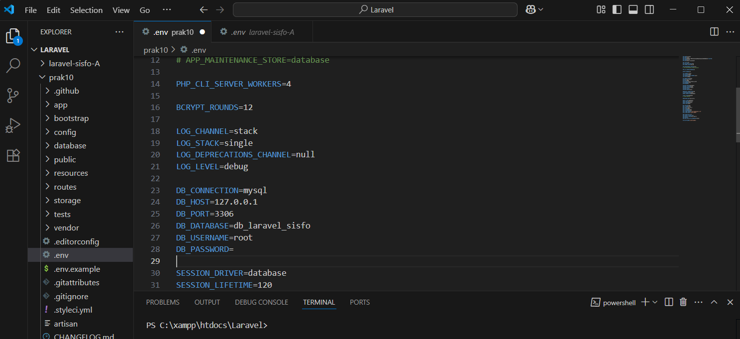Open the Extensions view

[13, 156]
